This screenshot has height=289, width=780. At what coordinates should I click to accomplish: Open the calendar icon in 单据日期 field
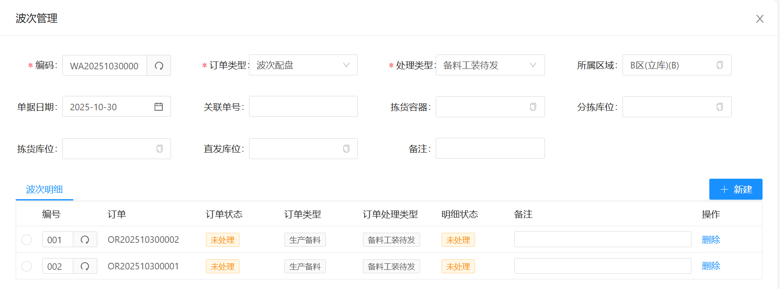click(158, 107)
